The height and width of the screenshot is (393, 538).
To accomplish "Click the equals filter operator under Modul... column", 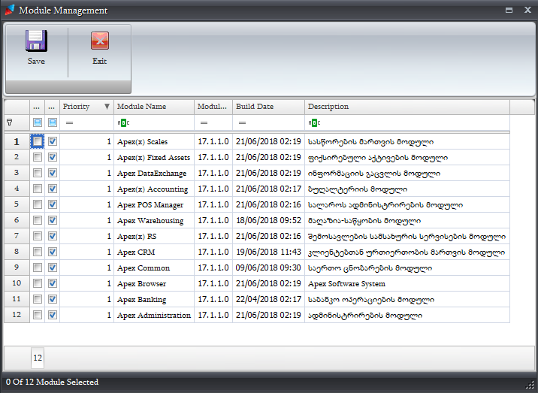I will (x=204, y=122).
